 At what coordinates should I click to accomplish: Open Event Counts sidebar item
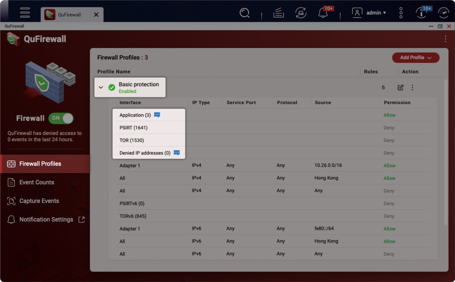click(x=45, y=182)
